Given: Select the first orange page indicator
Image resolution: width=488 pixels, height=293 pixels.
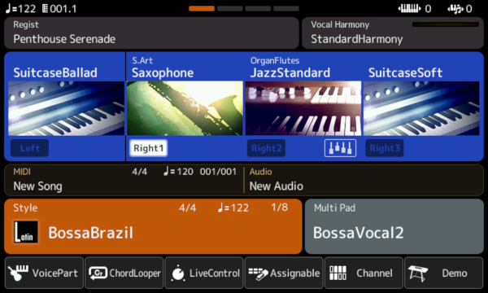Looking at the screenshot, I should [202, 8].
